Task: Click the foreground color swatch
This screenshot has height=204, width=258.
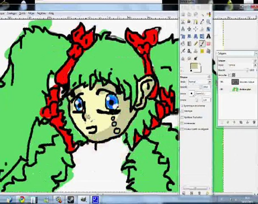Action: click(x=194, y=66)
